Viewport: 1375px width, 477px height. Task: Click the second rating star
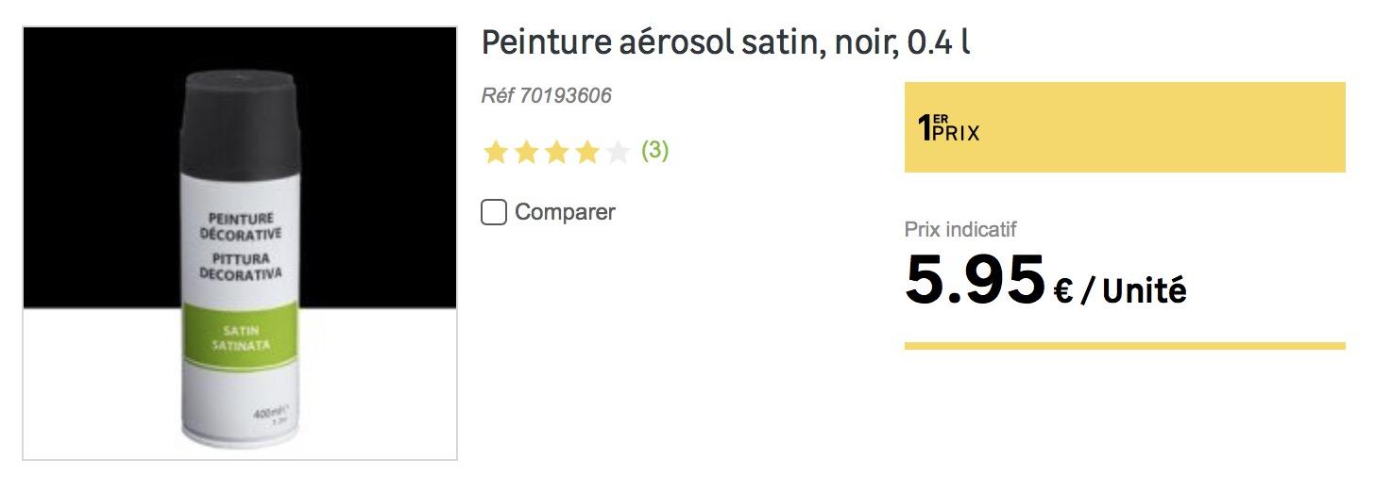pyautogui.click(x=526, y=152)
